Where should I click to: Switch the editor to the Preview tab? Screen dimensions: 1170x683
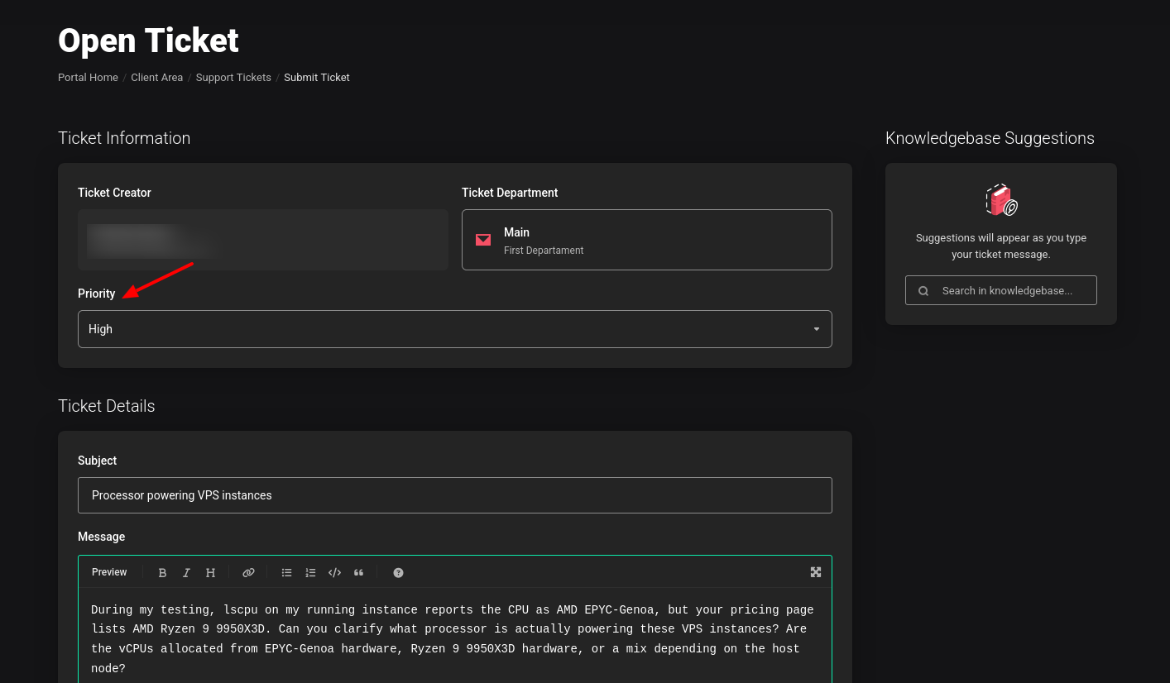[x=109, y=572]
